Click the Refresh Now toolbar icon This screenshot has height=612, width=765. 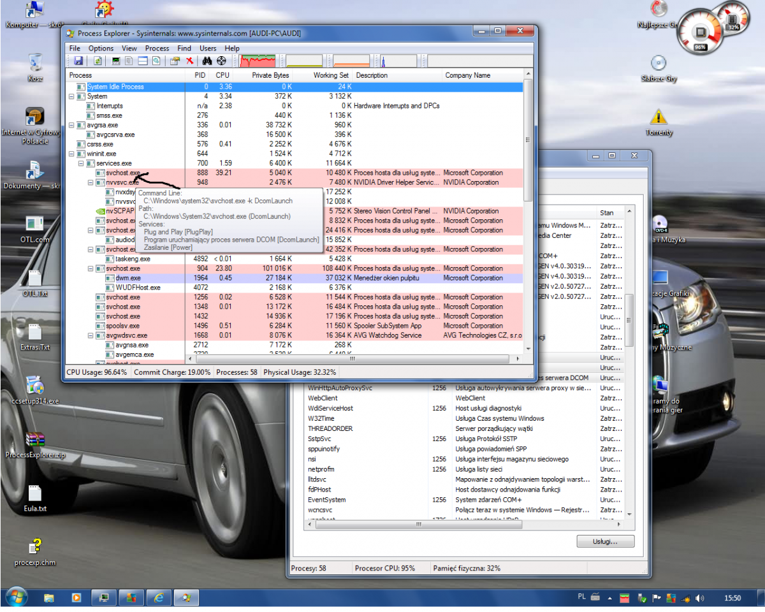[98, 61]
